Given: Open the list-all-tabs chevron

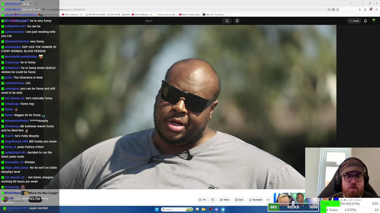Looking at the screenshot, I should click(x=351, y=3).
